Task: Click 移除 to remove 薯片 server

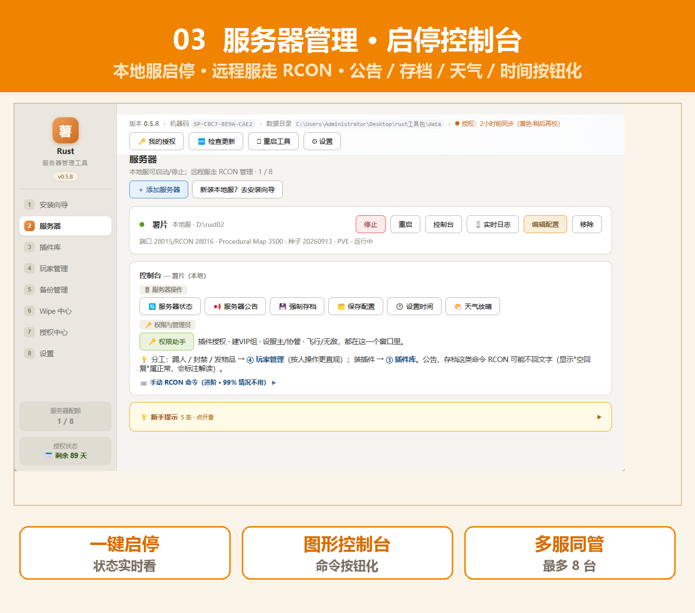Action: (x=587, y=224)
